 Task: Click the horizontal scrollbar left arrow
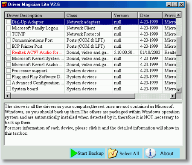pos(8,96)
